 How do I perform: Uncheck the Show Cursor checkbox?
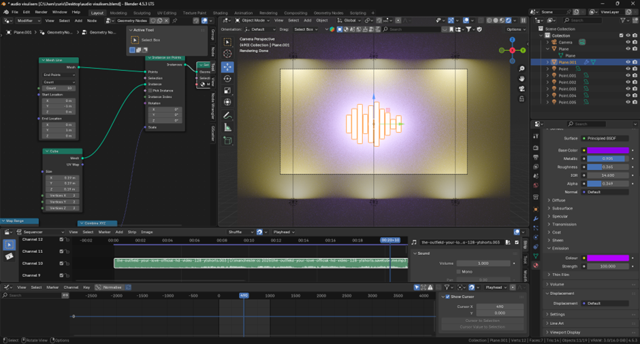pyautogui.click(x=447, y=296)
